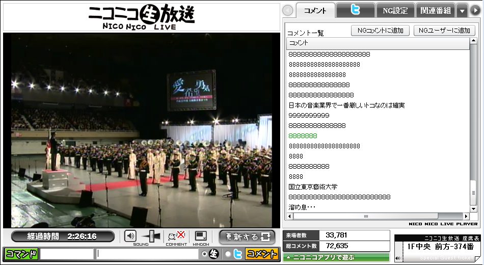
Task: Click the comment list scroll-up arrow
Action: (x=473, y=41)
